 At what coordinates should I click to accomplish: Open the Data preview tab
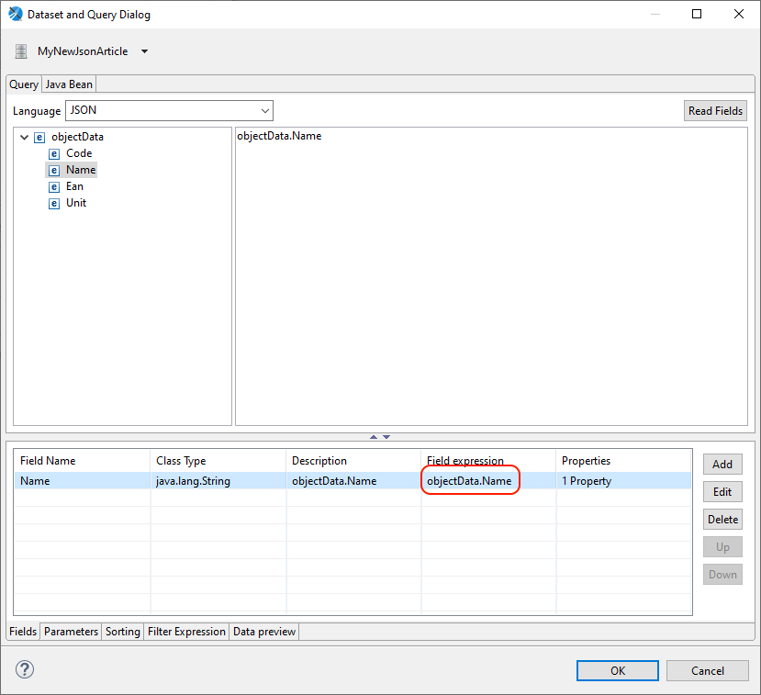coord(264,632)
